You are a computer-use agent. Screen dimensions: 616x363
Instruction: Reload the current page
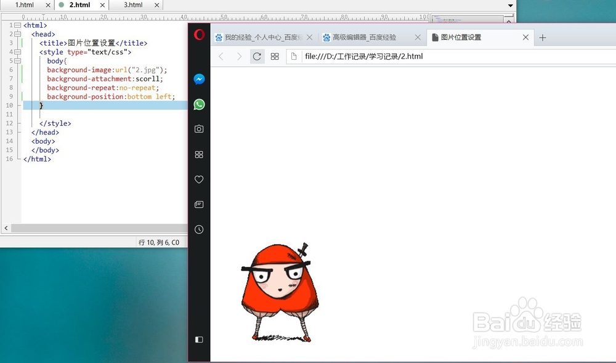257,57
